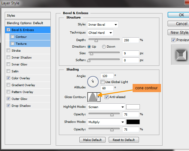189x151 pixels.
Task: Open the Gloss Contour picker arrow
Action: coord(99,97)
